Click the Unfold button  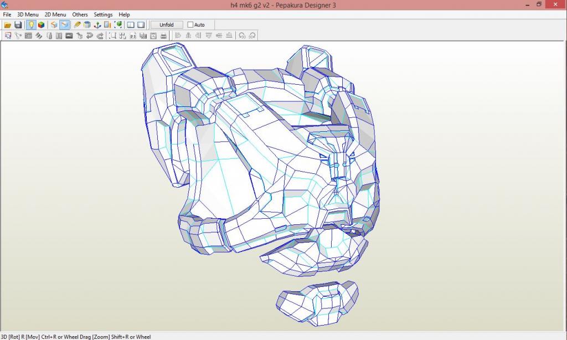[167, 25]
